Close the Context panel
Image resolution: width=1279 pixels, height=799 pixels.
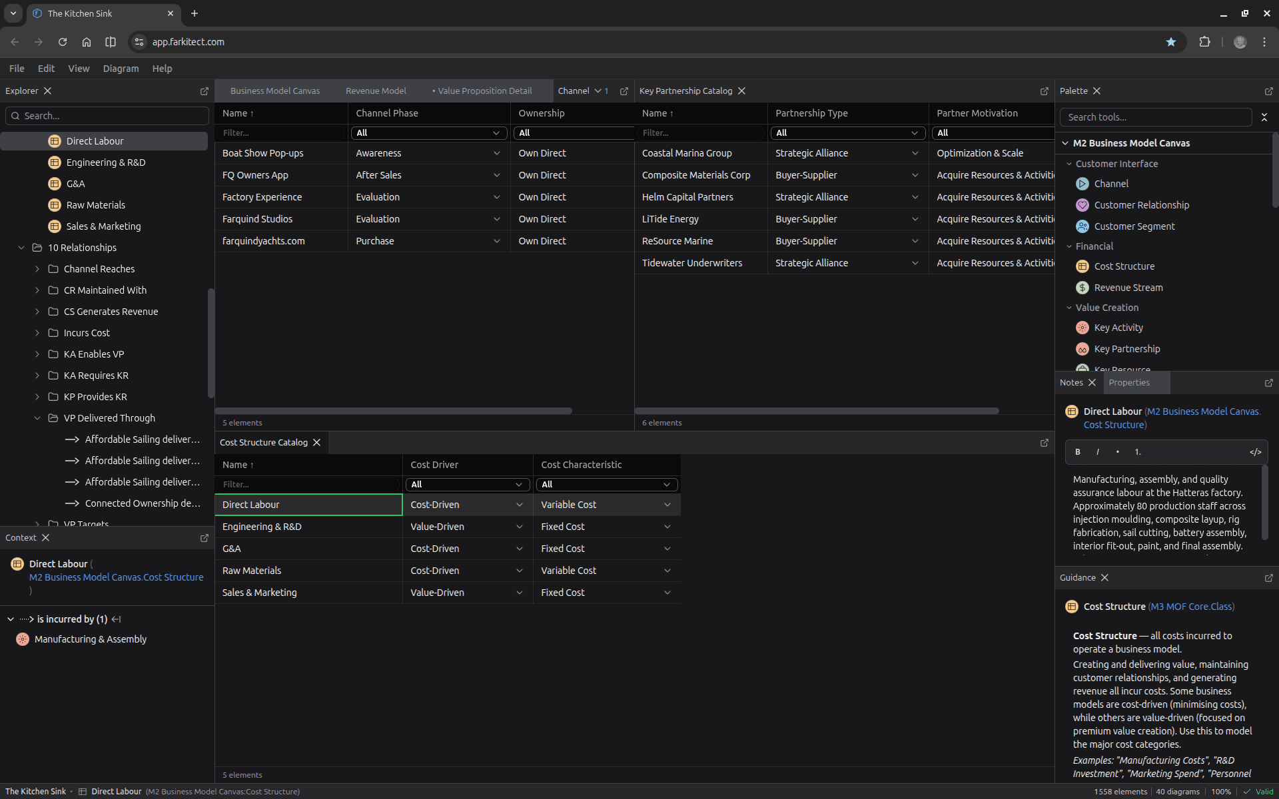tap(45, 538)
